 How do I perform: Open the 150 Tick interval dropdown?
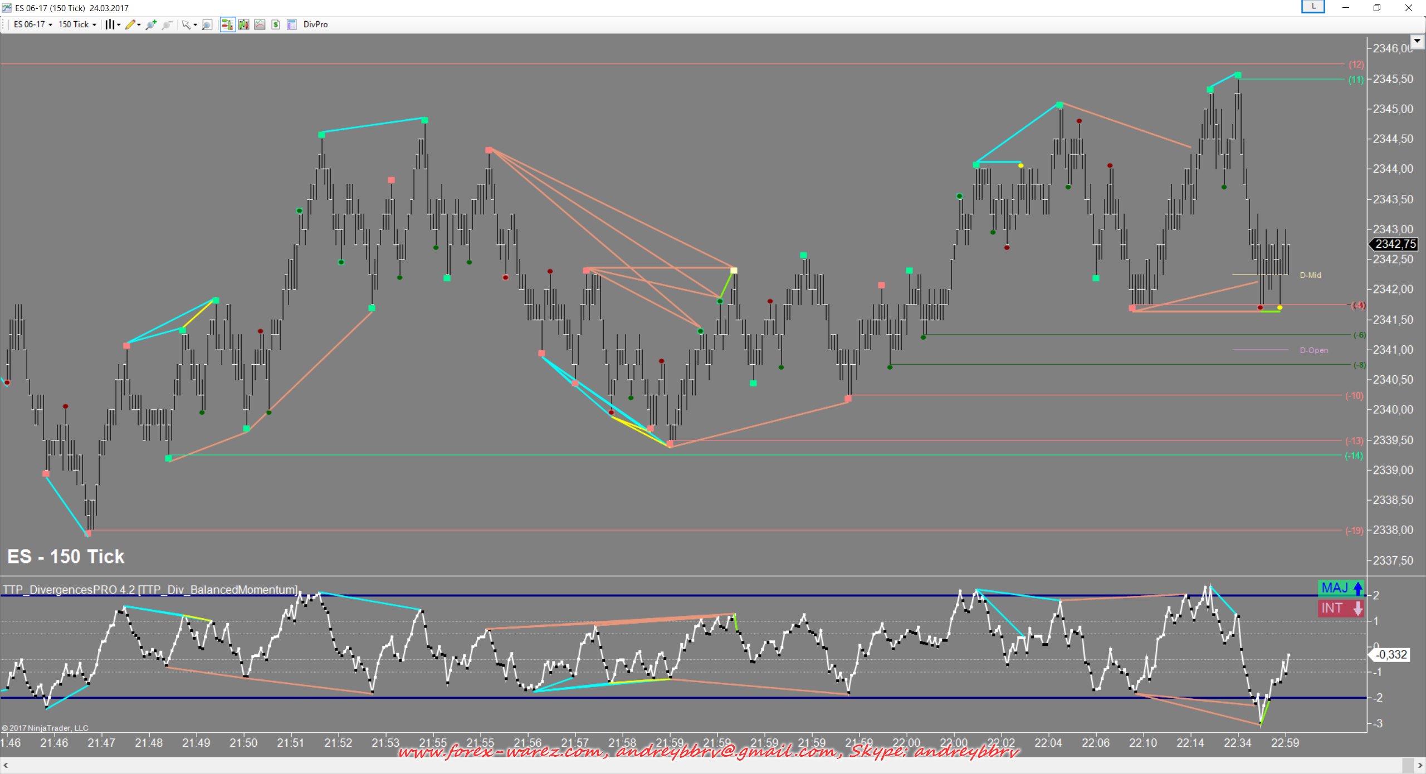pyautogui.click(x=77, y=25)
